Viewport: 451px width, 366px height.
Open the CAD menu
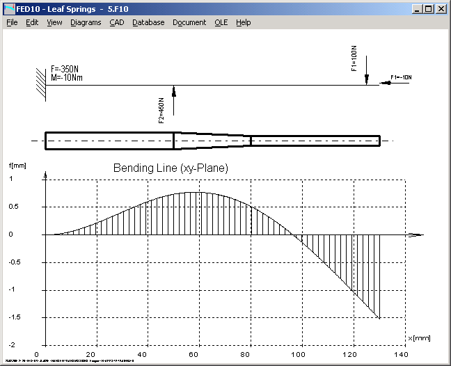[116, 22]
